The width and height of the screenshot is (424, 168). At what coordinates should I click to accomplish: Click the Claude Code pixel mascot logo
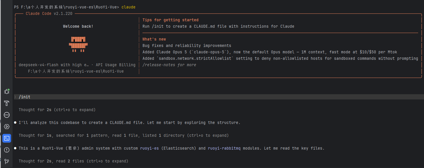tap(78, 44)
